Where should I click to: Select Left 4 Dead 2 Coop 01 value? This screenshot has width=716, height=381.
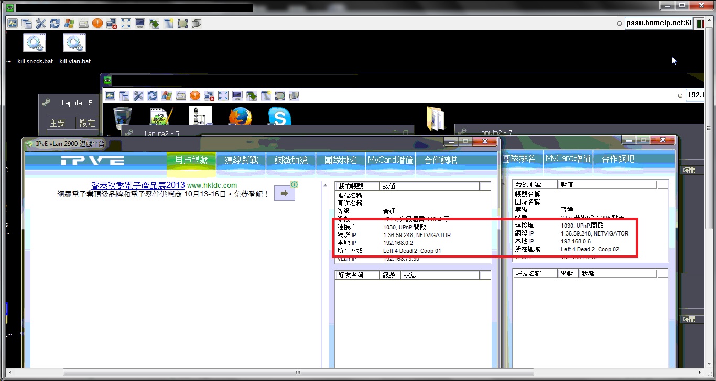click(x=412, y=251)
